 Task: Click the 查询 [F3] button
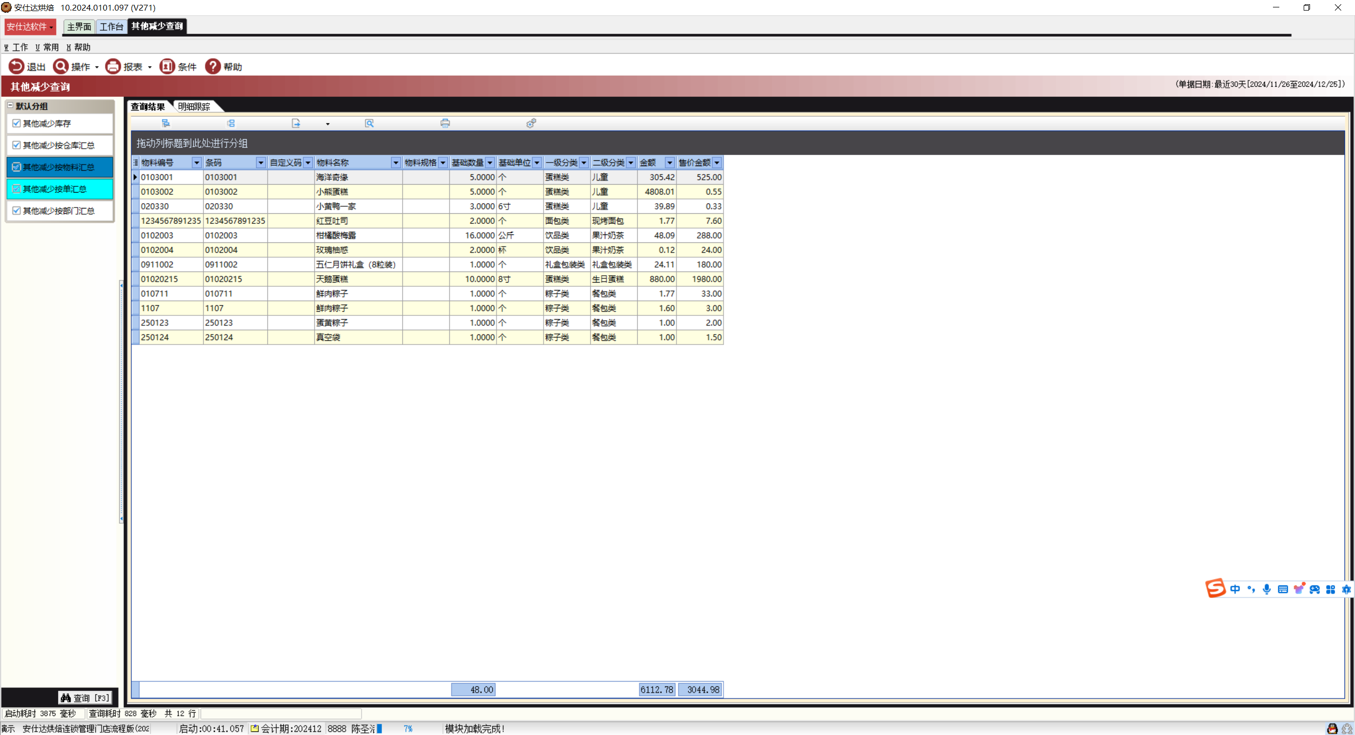point(86,698)
